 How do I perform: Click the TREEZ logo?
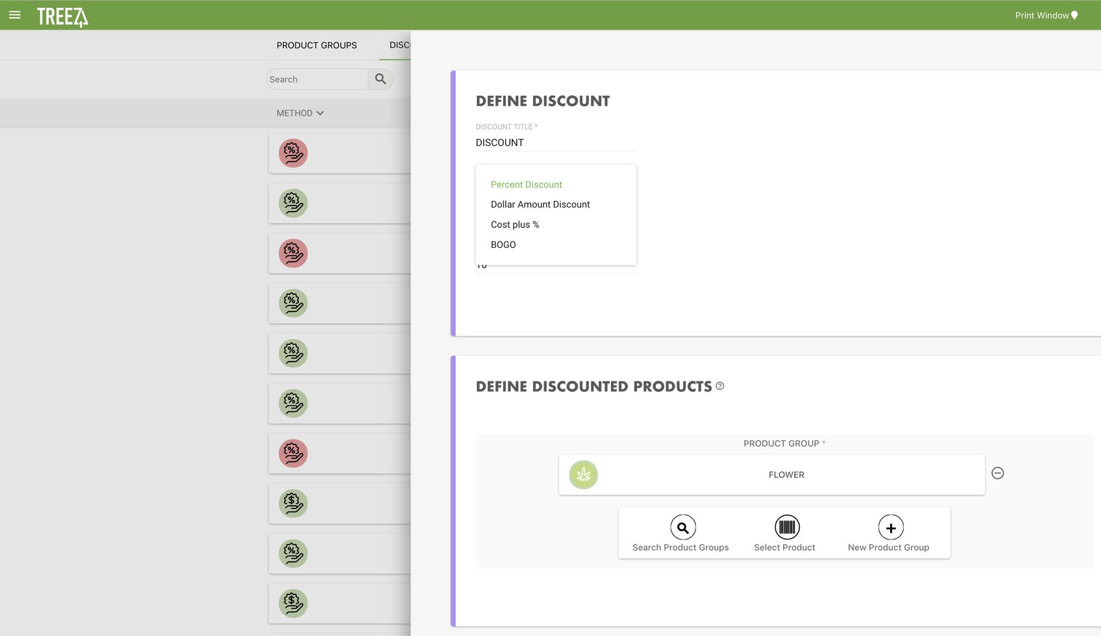click(63, 17)
